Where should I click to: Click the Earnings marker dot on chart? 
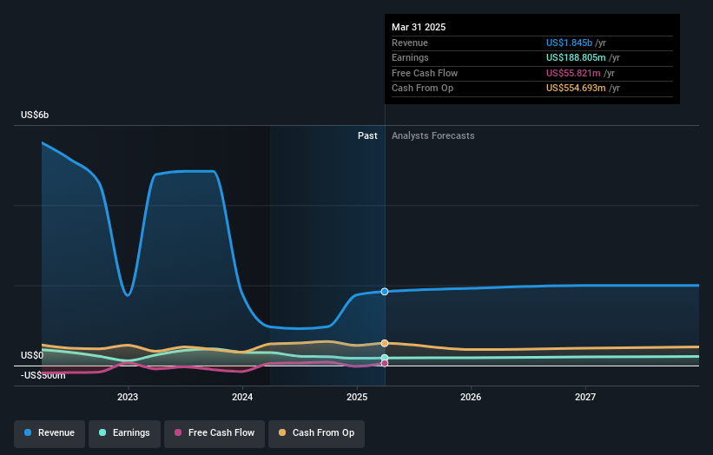coord(385,358)
